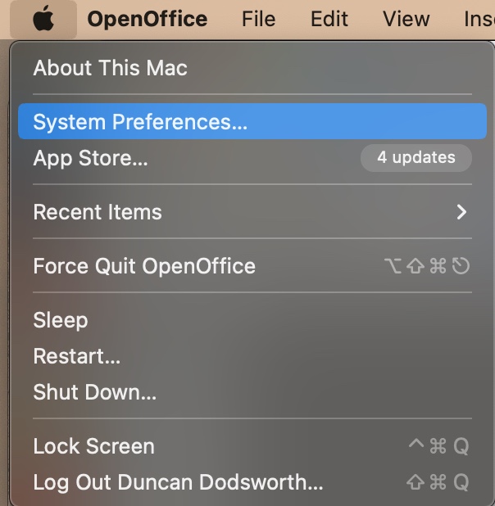Choose the App Store entry
This screenshot has width=495, height=506.
(x=91, y=158)
